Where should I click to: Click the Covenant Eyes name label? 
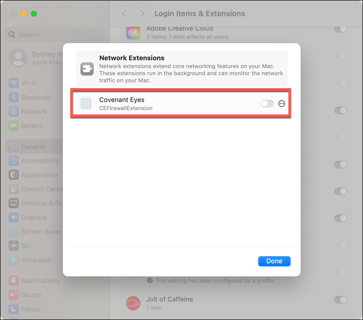click(x=122, y=100)
